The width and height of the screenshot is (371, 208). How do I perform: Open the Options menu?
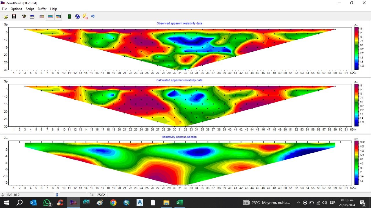tap(16, 9)
